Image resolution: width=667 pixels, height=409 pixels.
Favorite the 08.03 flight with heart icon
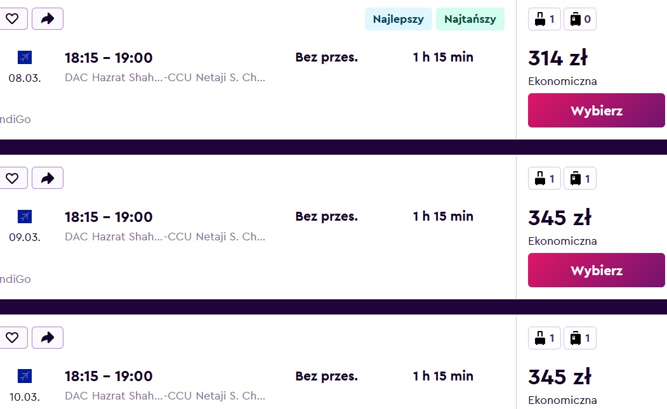(x=13, y=19)
